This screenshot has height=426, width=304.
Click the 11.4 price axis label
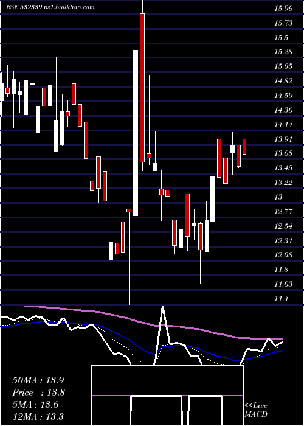[281, 299]
